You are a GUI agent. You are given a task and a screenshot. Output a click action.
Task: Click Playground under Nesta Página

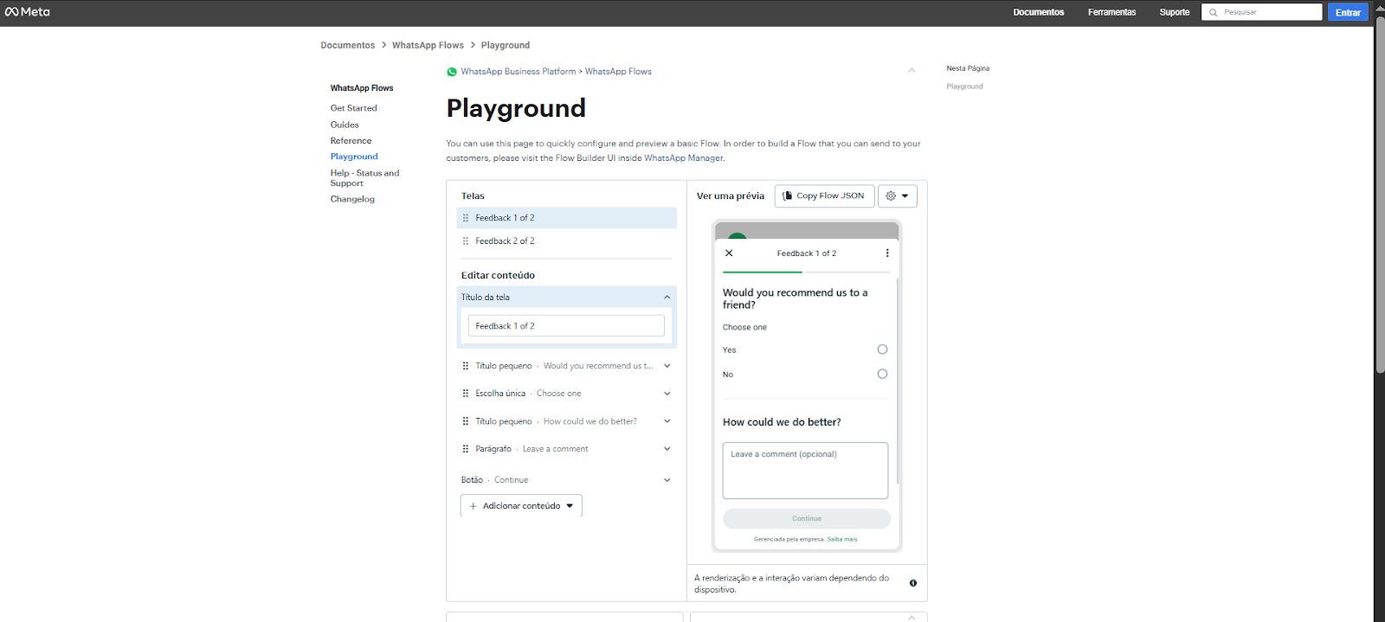pyautogui.click(x=964, y=87)
